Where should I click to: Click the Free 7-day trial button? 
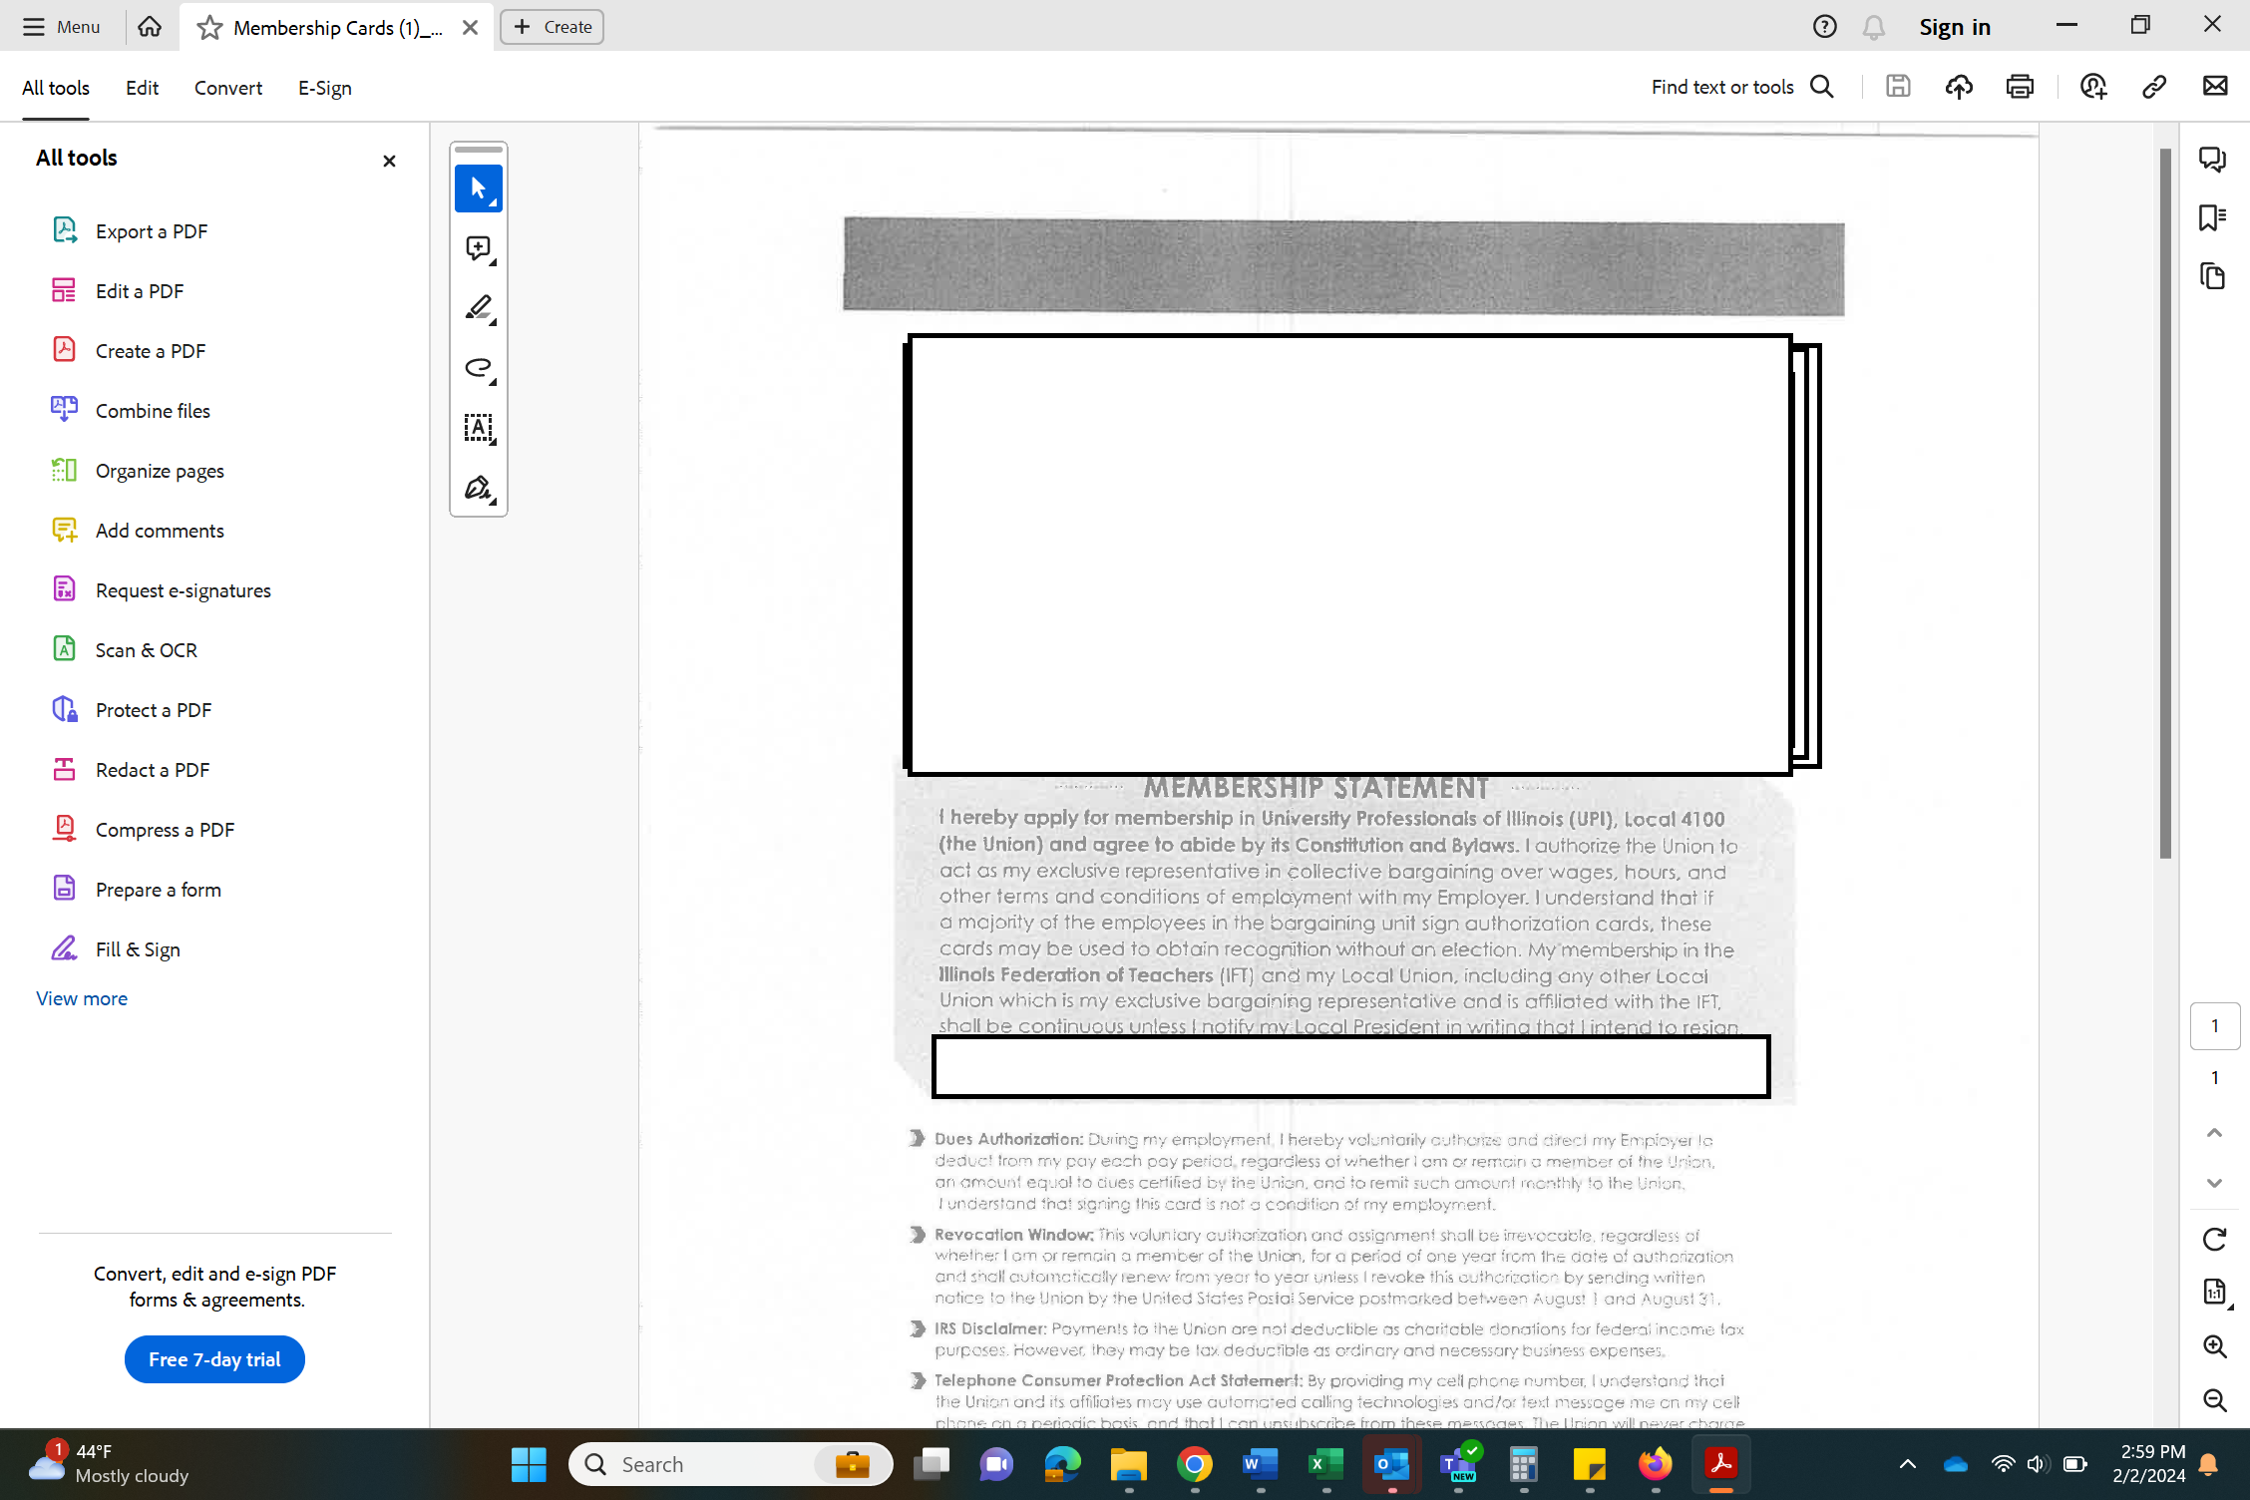tap(214, 1359)
